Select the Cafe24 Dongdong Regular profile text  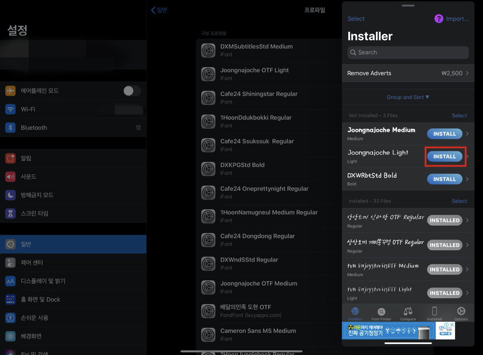click(257, 236)
